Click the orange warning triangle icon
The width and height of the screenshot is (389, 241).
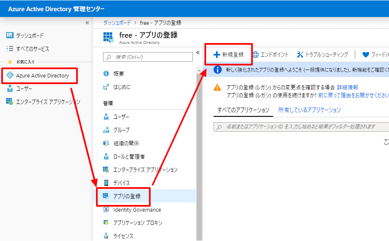pos(217,87)
